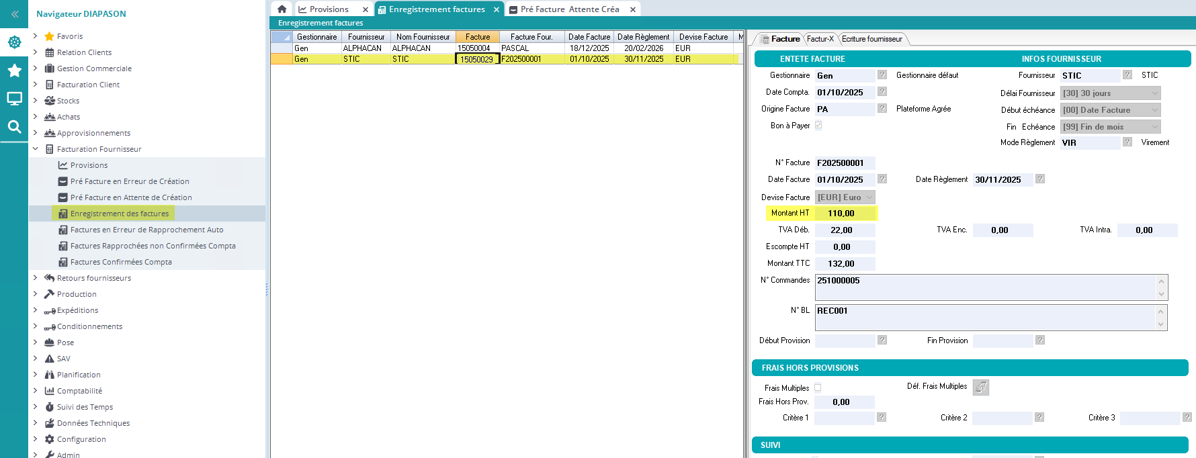Image resolution: width=1196 pixels, height=458 pixels.
Task: Toggle the Bon à Payer checkbox
Action: 818,126
